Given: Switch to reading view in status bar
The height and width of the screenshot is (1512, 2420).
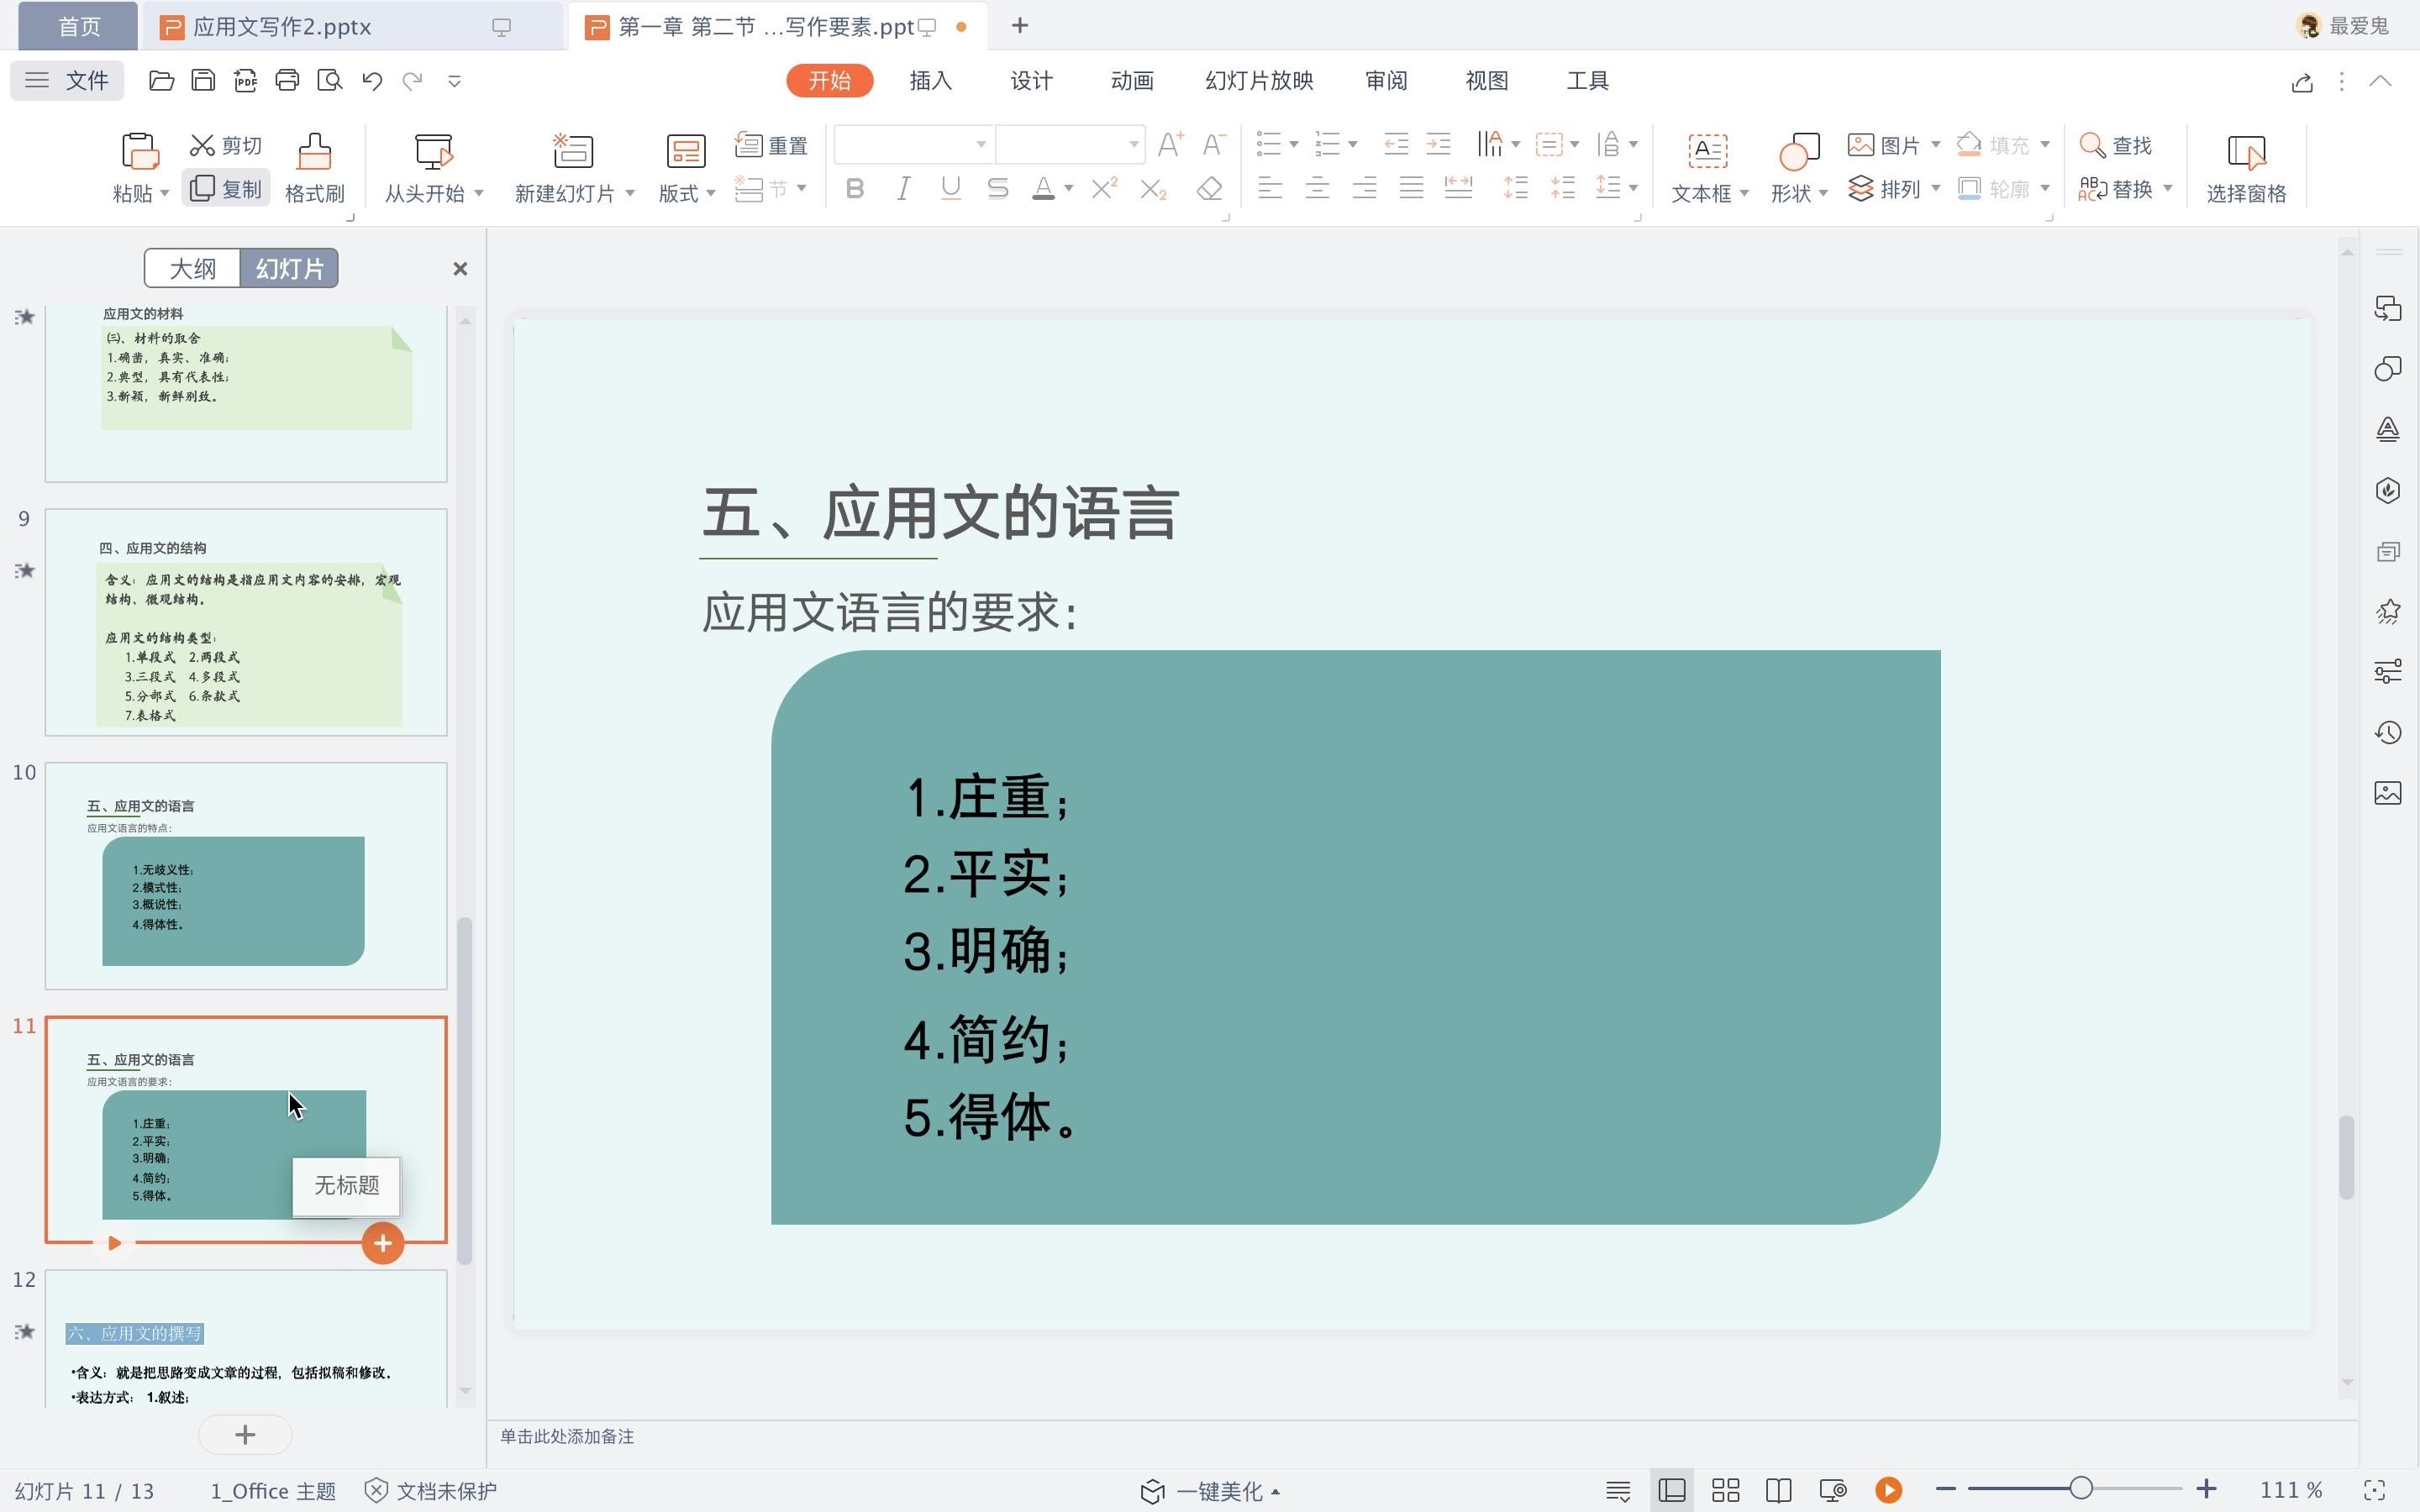Looking at the screenshot, I should click(x=1779, y=1490).
